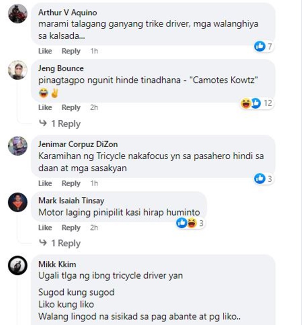Reply to Jeng Bounce's comment
The image size is (302, 325).
[x=71, y=107]
